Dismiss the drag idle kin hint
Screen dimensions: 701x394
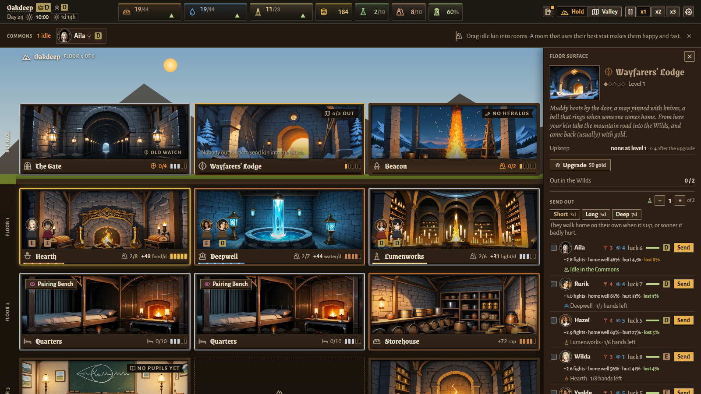click(689, 36)
